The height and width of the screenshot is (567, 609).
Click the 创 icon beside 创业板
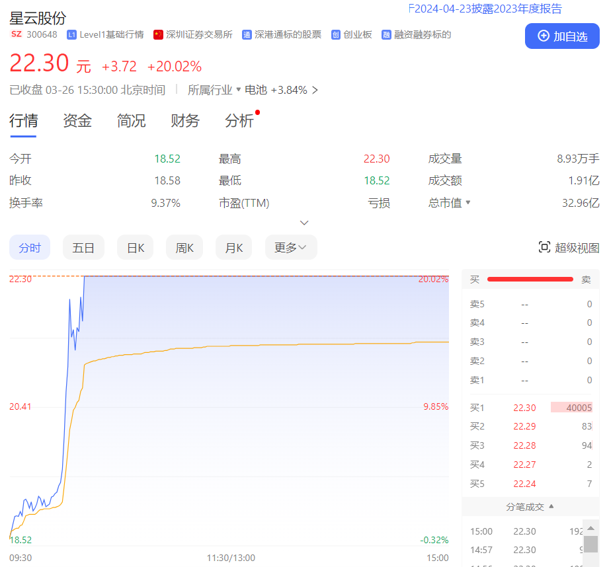(x=335, y=35)
